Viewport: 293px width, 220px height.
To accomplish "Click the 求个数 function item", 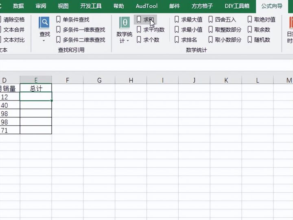I will [x=148, y=39].
